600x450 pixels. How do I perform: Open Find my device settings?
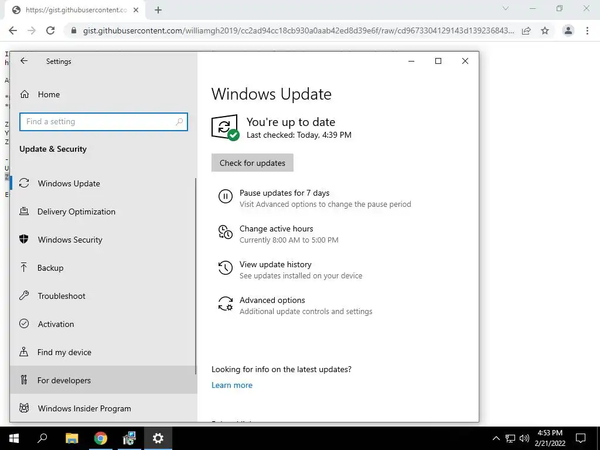pos(103,352)
